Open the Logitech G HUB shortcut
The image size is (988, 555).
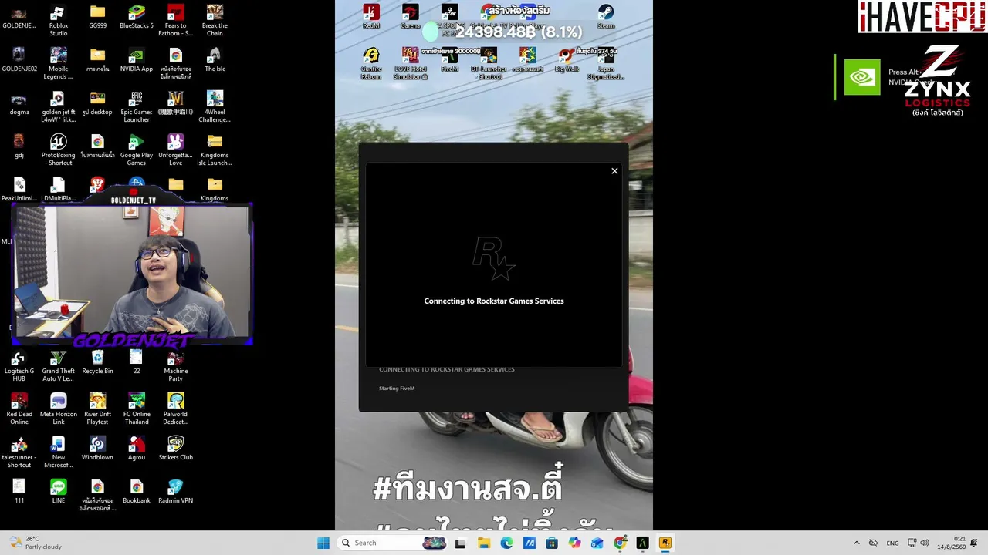19,366
